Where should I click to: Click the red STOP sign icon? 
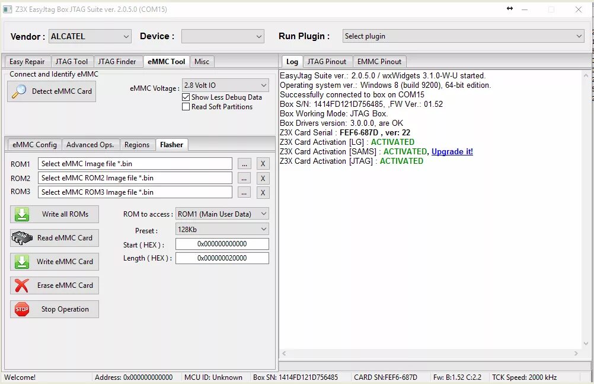click(x=22, y=309)
